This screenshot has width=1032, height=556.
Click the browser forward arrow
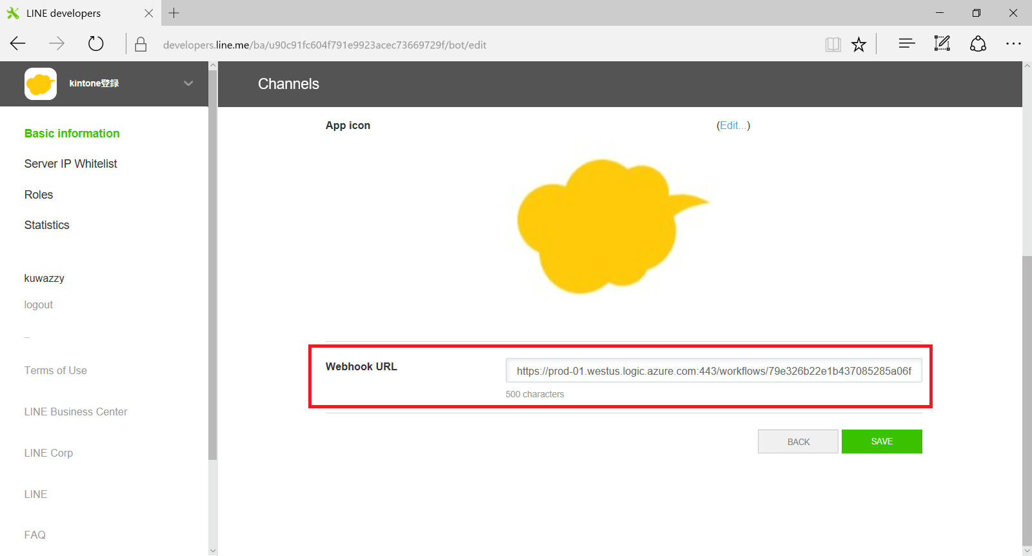(57, 44)
